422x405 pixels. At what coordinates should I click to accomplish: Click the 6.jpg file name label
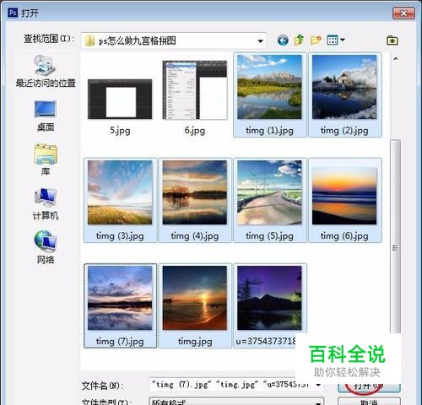pyautogui.click(x=195, y=130)
